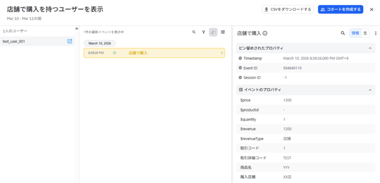Click the highlight pen icon in event toolbar
380x183 pixels.
pyautogui.click(x=213, y=32)
